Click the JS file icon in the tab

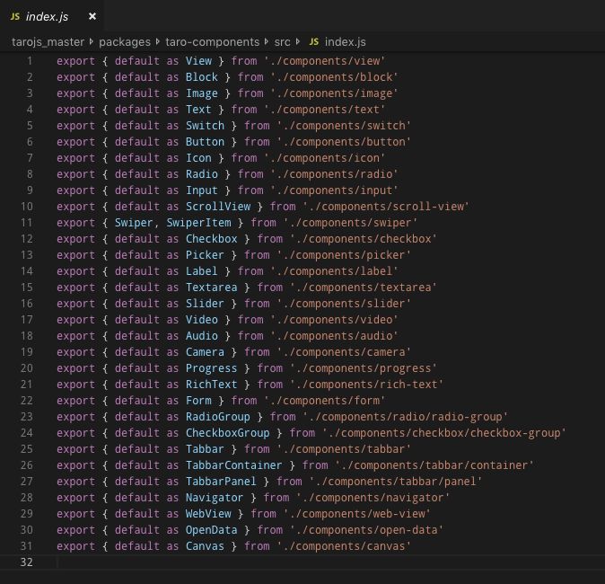14,16
